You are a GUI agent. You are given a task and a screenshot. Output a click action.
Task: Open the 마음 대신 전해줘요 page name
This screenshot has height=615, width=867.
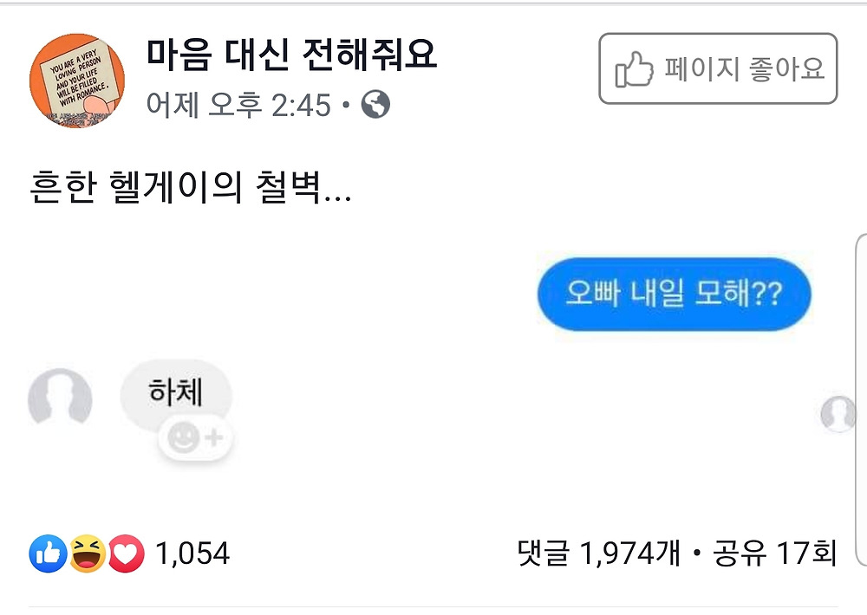291,56
